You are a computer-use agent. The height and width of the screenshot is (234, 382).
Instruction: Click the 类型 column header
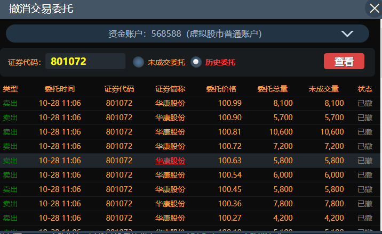point(10,89)
